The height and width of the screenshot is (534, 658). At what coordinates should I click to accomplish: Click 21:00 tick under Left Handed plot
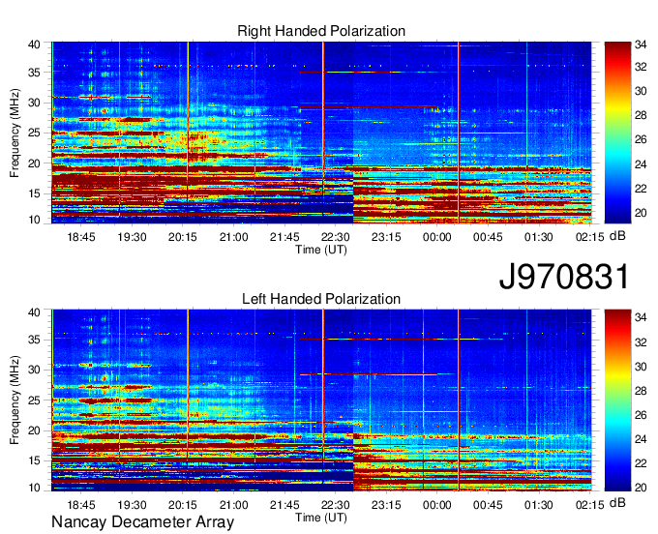coord(234,506)
